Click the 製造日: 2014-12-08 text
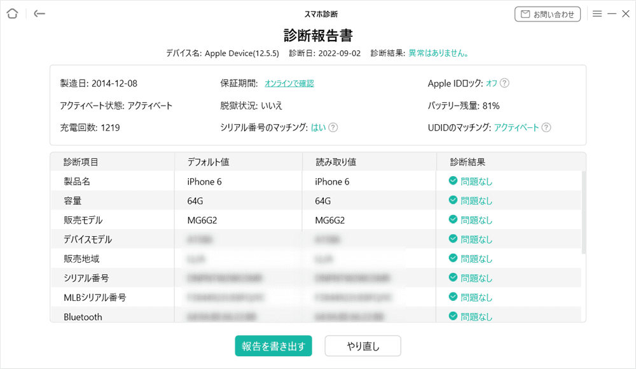 (99, 83)
